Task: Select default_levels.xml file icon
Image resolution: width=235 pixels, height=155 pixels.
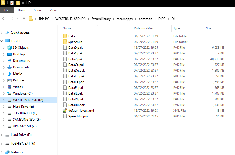Action: 65,110
